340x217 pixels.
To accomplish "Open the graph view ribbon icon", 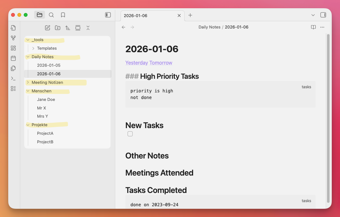I will 13,38.
